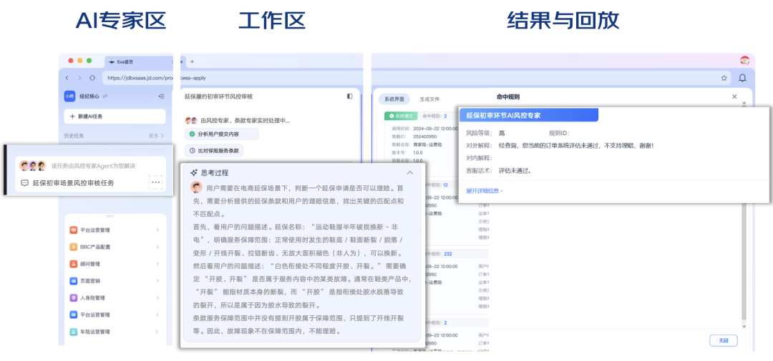This screenshot has height=361, width=773.
Task: Expand 顾问管理 chevron
Action: tap(157, 264)
